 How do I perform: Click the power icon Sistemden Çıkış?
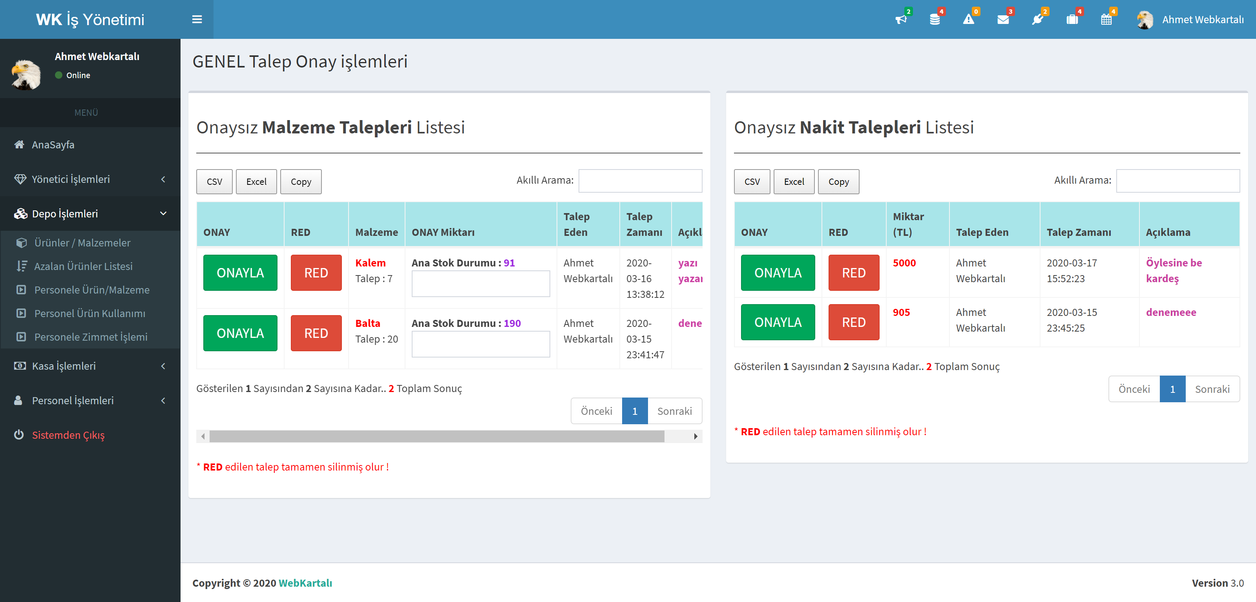(x=68, y=435)
